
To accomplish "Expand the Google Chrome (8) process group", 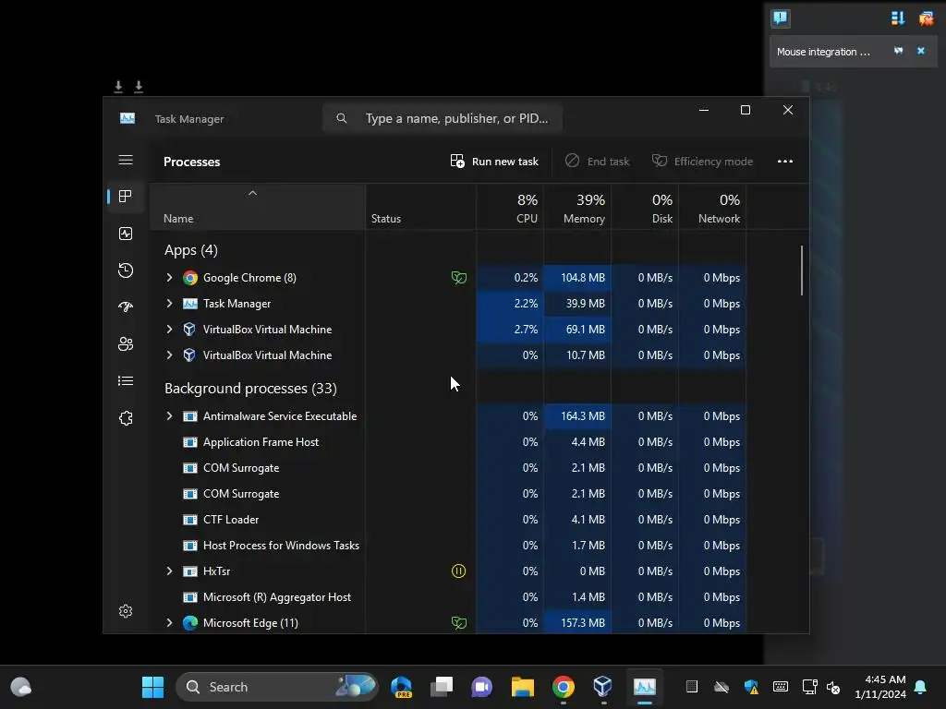I will coord(170,277).
